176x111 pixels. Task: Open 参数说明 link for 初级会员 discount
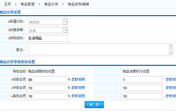pyautogui.click(x=78, y=80)
